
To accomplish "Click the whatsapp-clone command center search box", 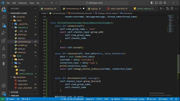I will click(x=94, y=3).
